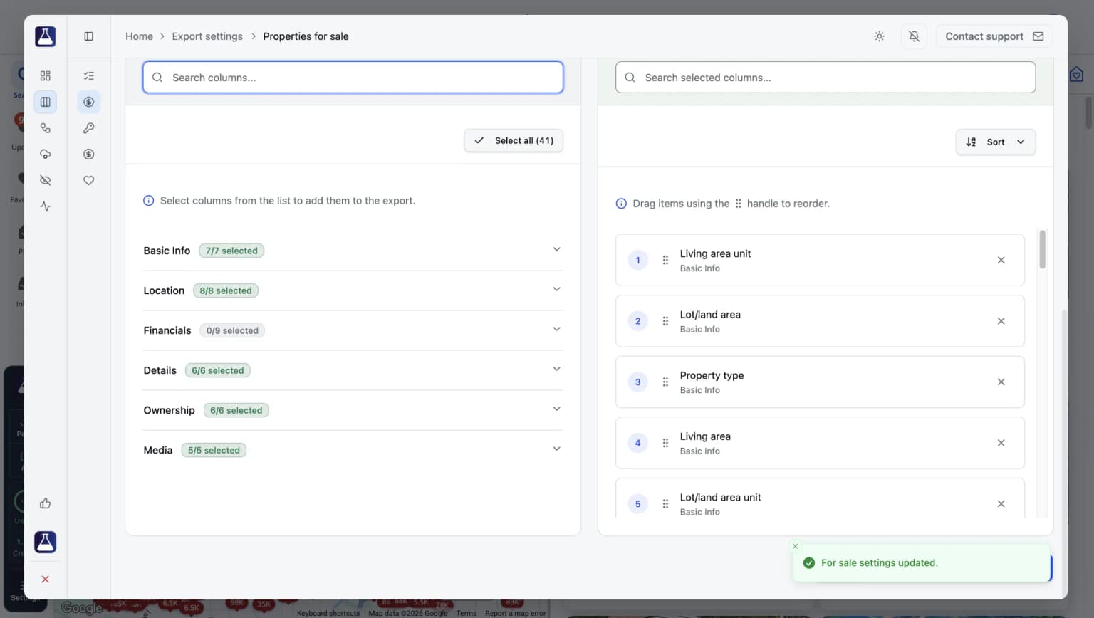This screenshot has width=1094, height=618.
Task: Click Select all (41) button
Action: (514, 140)
